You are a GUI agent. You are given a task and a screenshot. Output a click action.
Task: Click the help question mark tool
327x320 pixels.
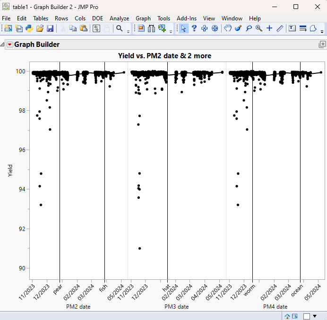[x=194, y=28]
